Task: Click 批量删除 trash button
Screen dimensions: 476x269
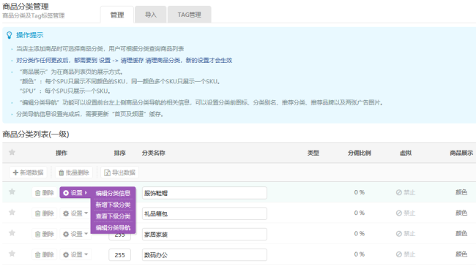Action: pos(74,173)
